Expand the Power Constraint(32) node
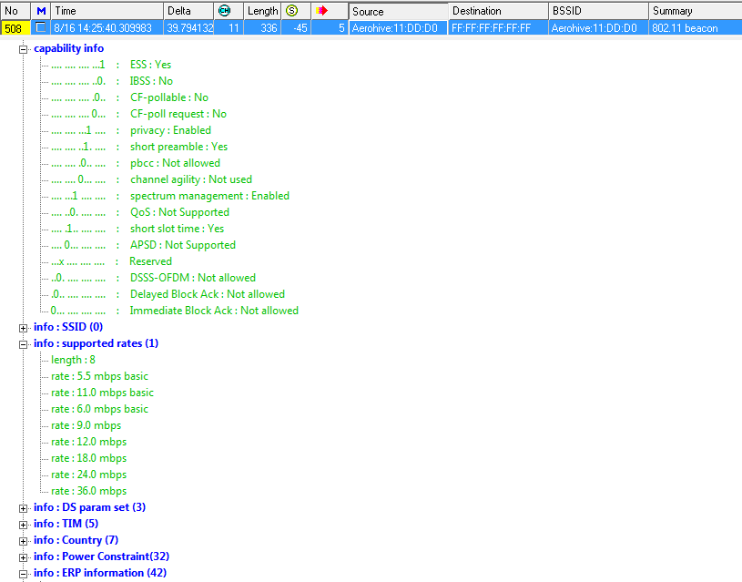 point(24,557)
